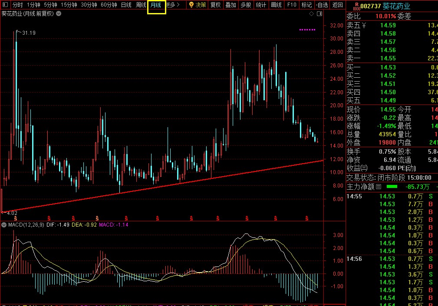
Task: Switch to the 日线 daily chart tab
Action: click(x=126, y=5)
